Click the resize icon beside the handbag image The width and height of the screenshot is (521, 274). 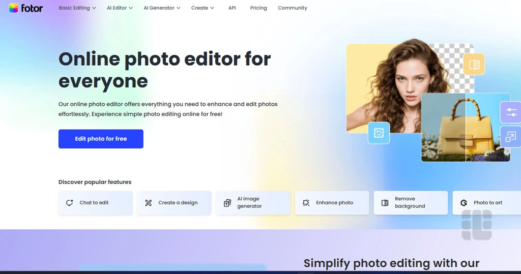click(x=511, y=137)
